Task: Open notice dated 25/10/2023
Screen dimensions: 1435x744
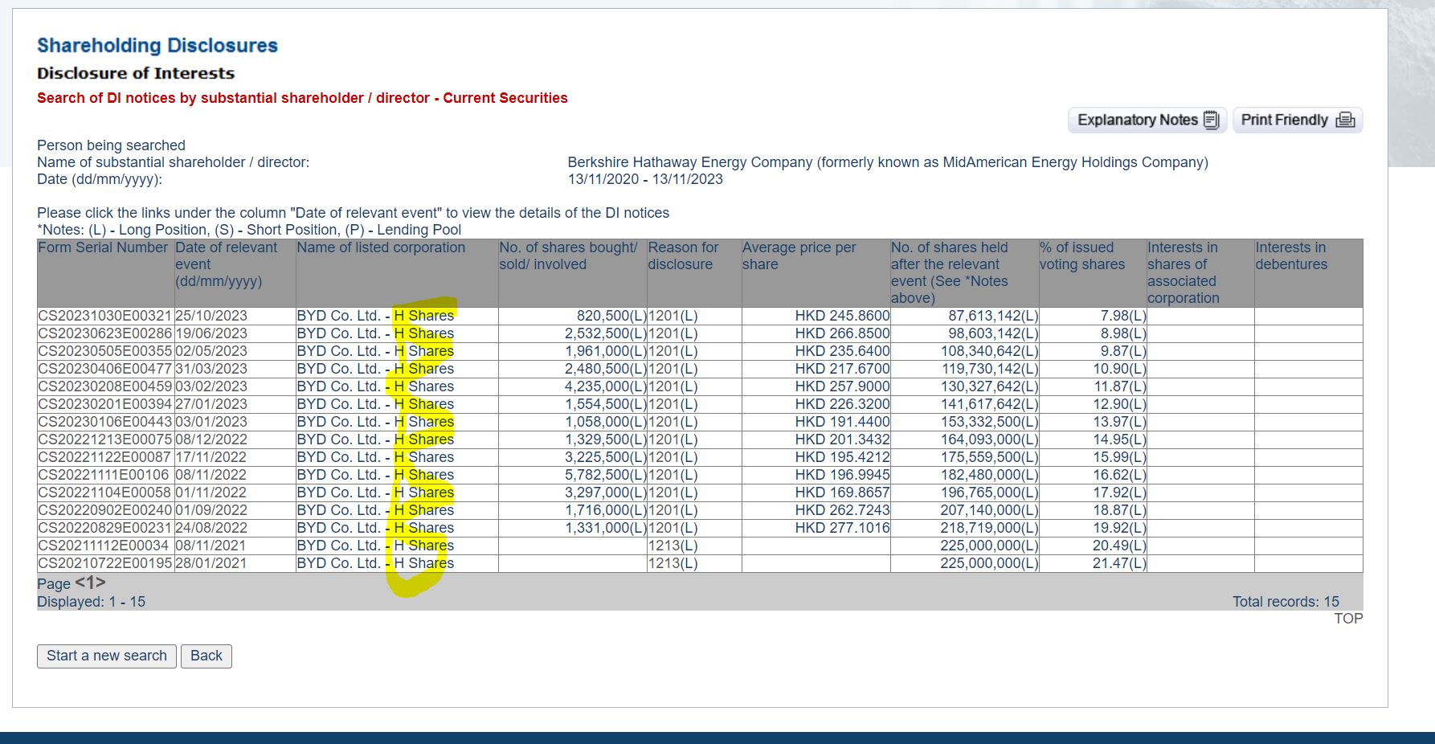Action: click(x=211, y=316)
